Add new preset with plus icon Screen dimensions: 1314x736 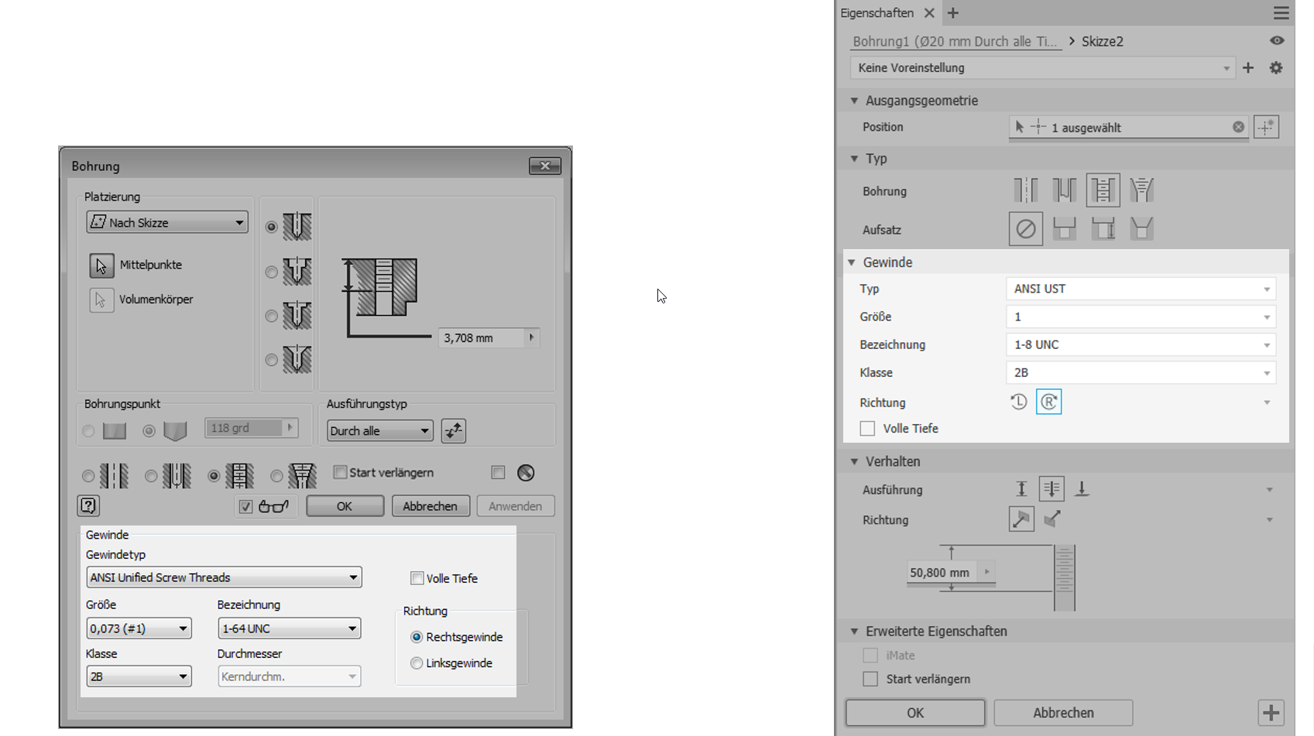1248,68
